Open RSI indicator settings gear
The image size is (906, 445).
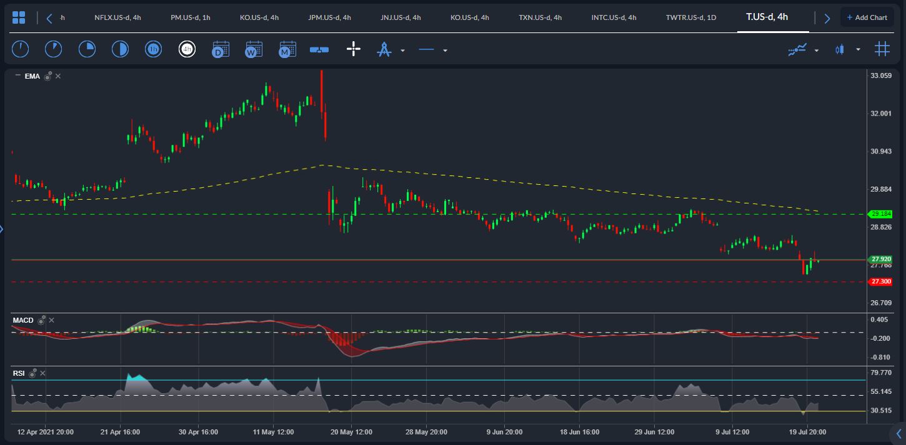point(32,373)
